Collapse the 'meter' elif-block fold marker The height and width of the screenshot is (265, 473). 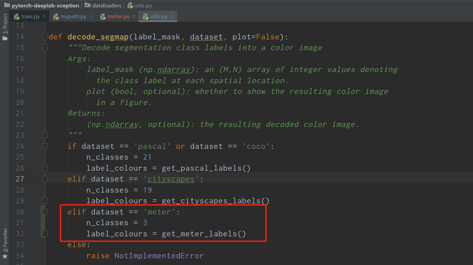click(45, 212)
